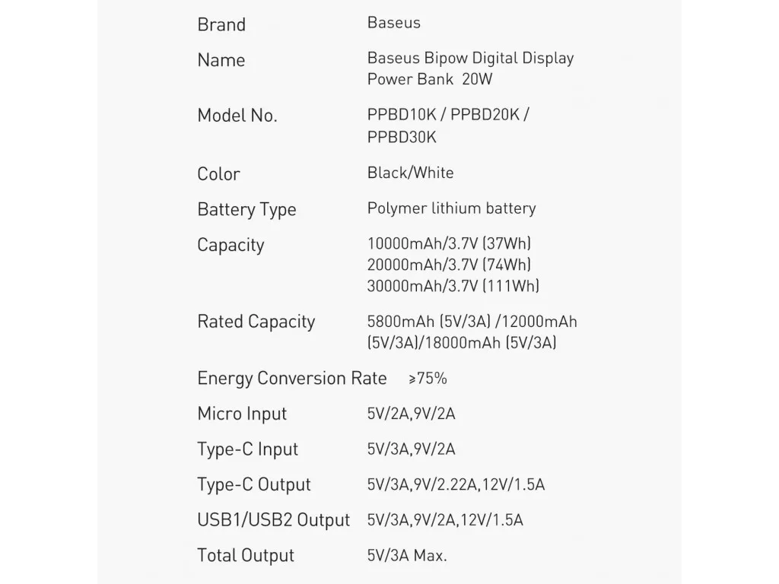Click the Type-C Input label
Viewport: 779px width, 584px height.
click(x=247, y=449)
